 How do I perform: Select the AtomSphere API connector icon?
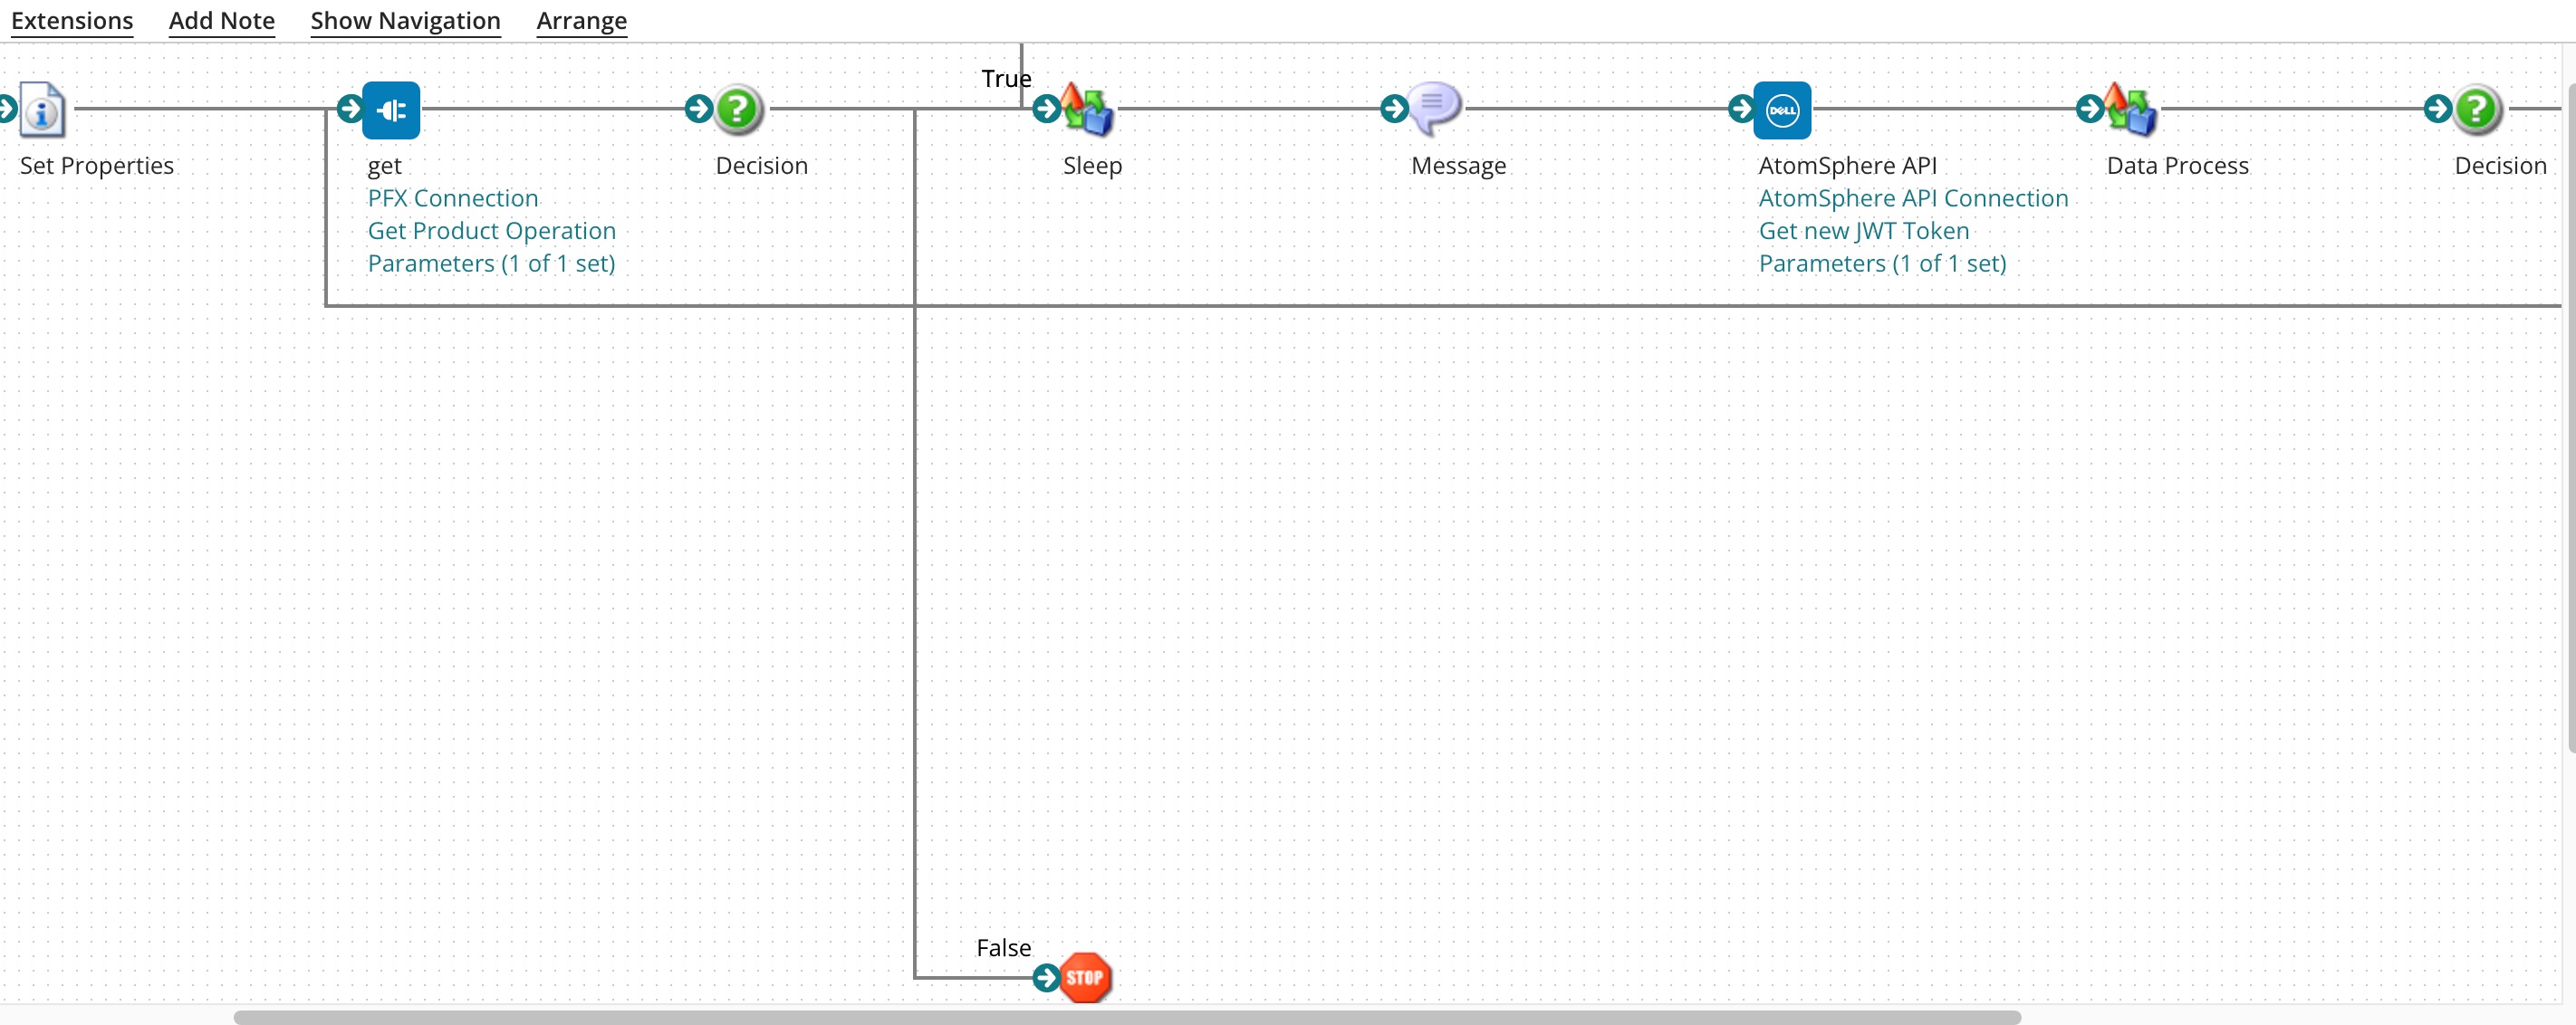pos(1782,110)
